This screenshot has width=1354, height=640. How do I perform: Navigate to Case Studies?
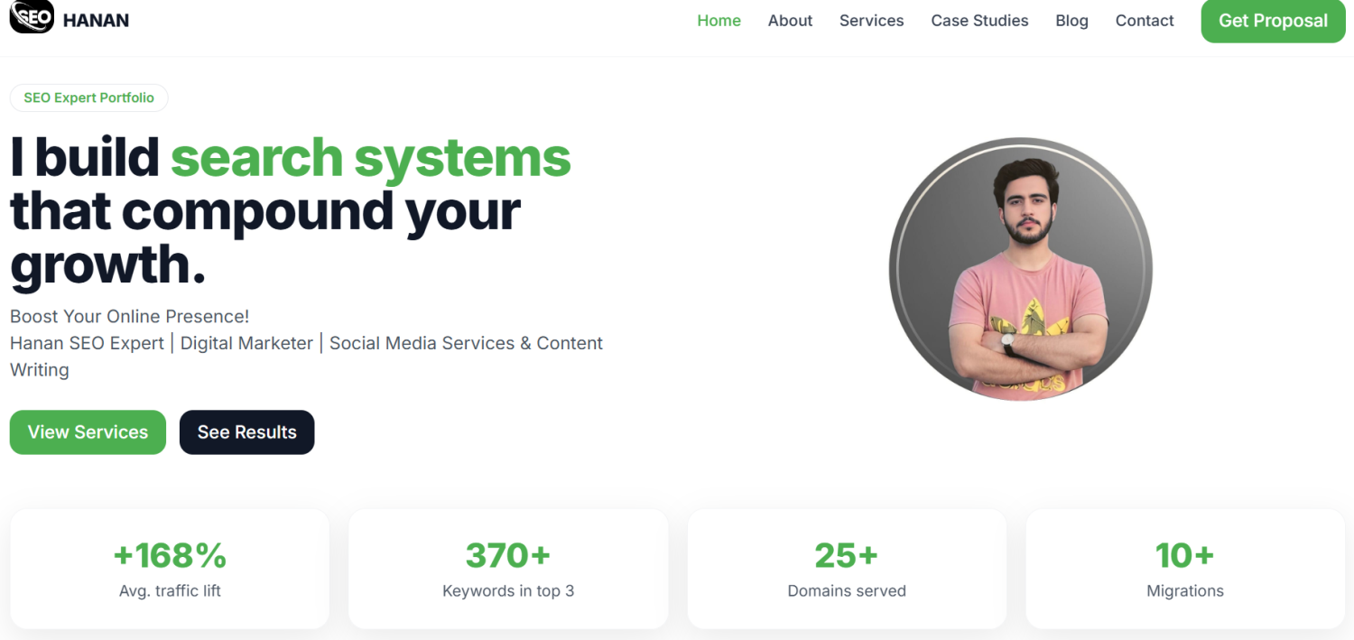pyautogui.click(x=979, y=21)
